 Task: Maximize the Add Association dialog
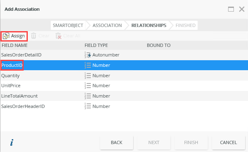coord(231,9)
